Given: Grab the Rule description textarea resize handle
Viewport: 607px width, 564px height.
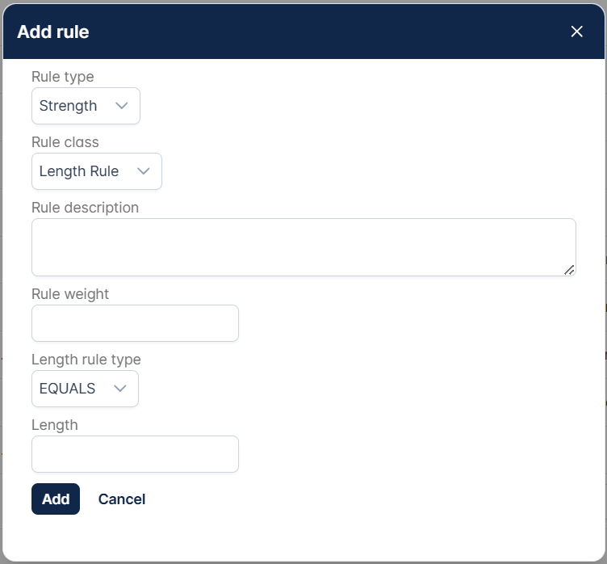Looking at the screenshot, I should [x=569, y=270].
